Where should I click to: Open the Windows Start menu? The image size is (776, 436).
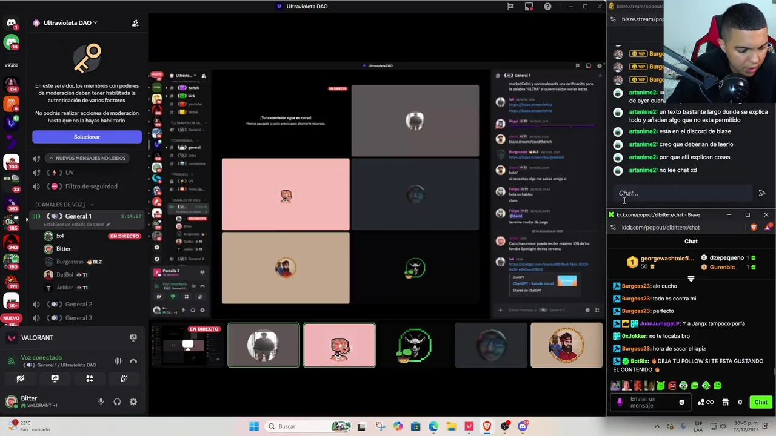(x=254, y=426)
